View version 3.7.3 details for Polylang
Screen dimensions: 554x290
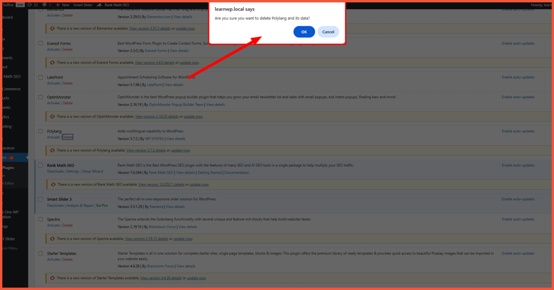[146, 151]
